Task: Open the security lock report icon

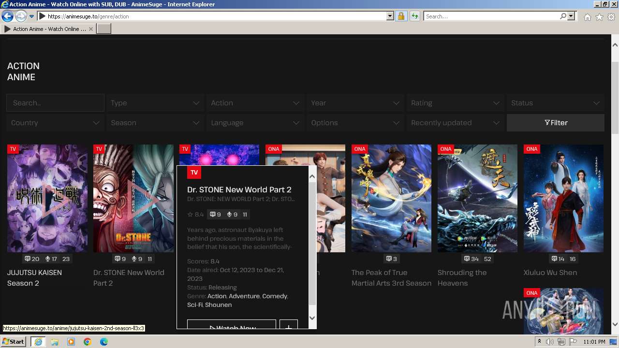Action: (401, 16)
